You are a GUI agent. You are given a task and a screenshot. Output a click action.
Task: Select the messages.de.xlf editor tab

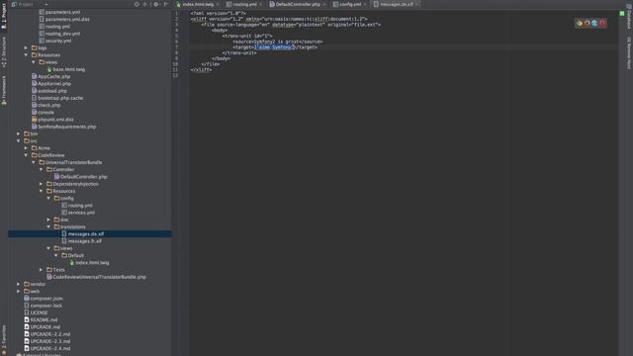click(396, 4)
